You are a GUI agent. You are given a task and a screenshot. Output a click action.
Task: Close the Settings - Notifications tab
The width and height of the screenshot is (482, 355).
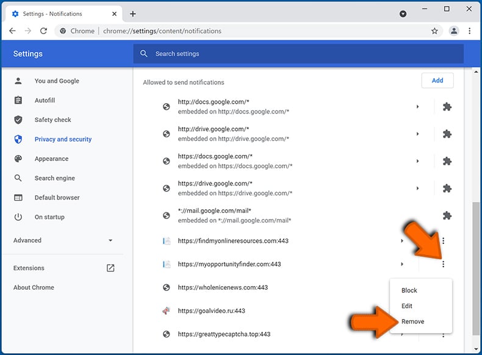pyautogui.click(x=114, y=14)
